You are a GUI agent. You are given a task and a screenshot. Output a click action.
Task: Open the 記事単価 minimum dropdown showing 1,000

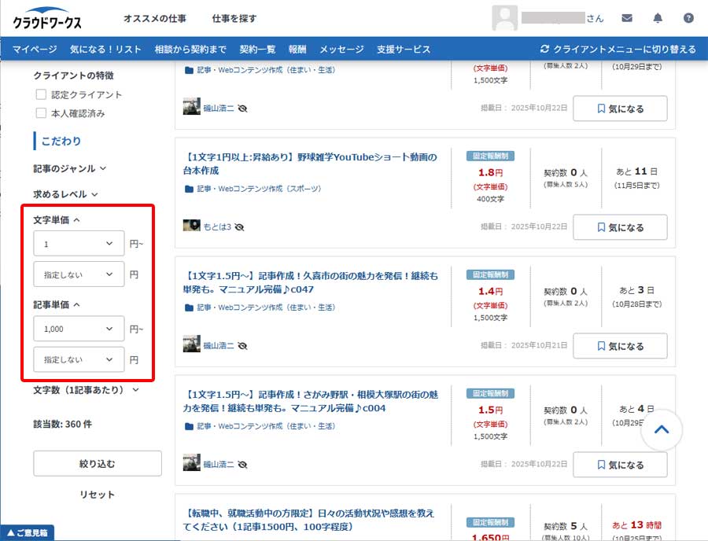coord(79,329)
